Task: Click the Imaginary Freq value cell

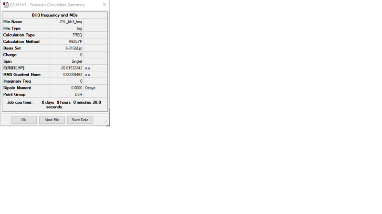Action: point(66,81)
